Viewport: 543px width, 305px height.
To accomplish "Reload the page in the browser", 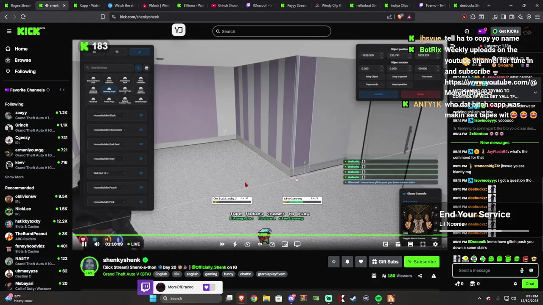I will (23, 17).
